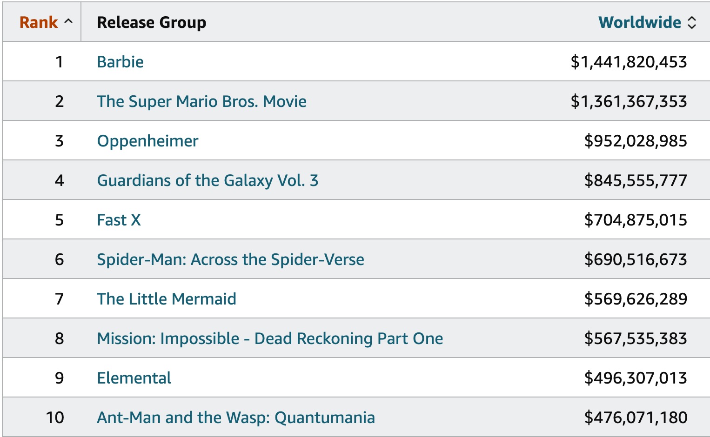This screenshot has height=437, width=710.
Task: Open Ant-Man and the Wasp: Quantumania
Action: pos(235,417)
